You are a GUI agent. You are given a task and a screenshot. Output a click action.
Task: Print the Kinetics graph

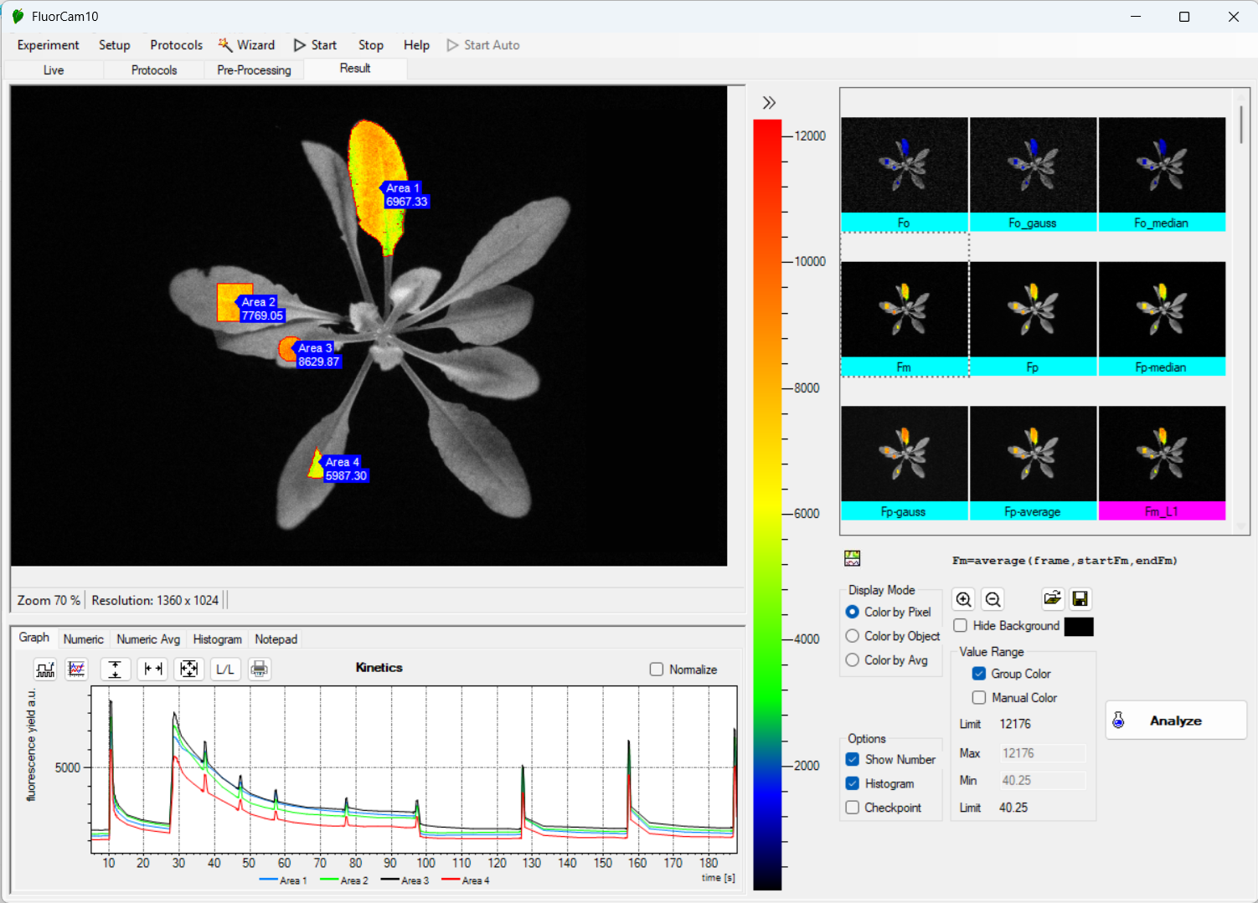(x=260, y=669)
